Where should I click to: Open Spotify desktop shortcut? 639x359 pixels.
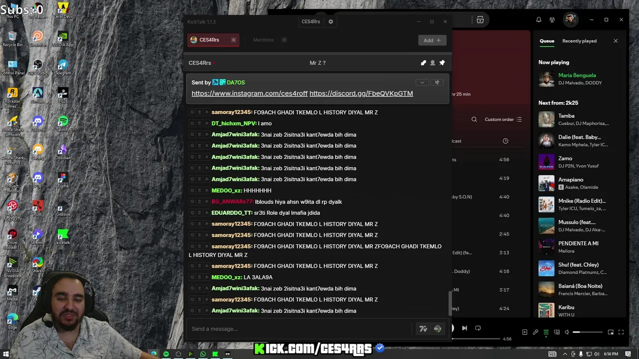click(x=62, y=124)
